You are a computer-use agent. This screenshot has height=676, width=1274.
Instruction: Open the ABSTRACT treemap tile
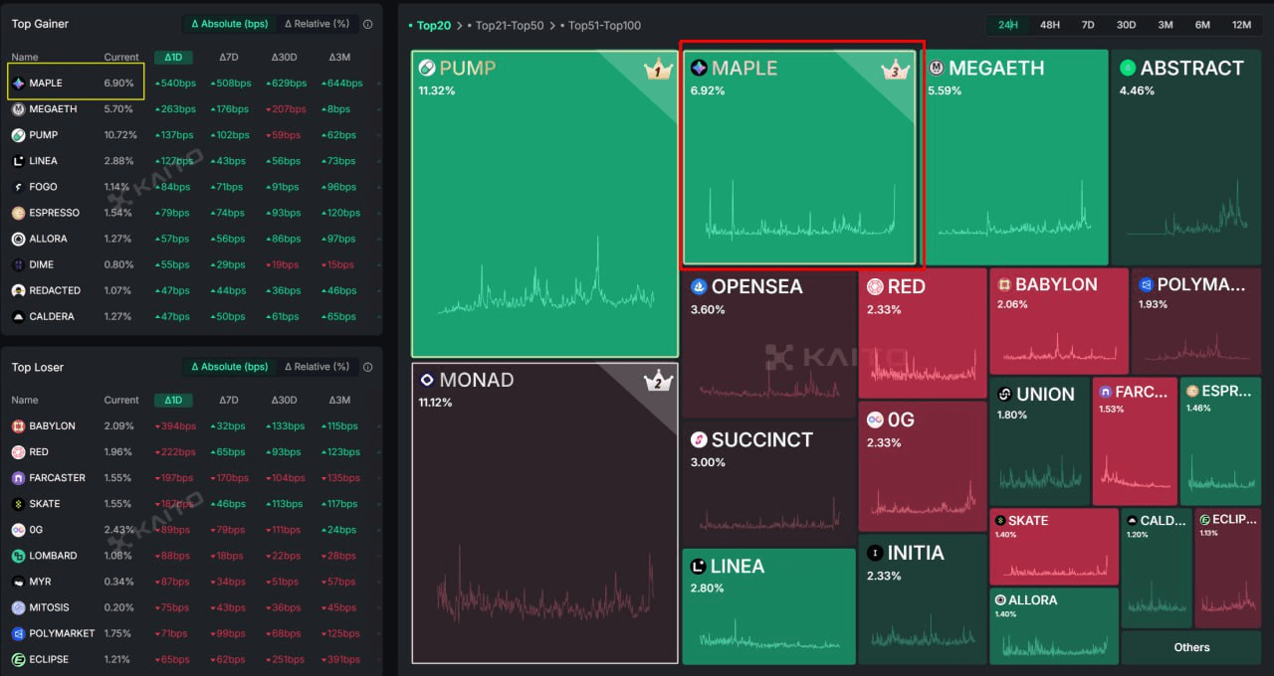(1186, 157)
